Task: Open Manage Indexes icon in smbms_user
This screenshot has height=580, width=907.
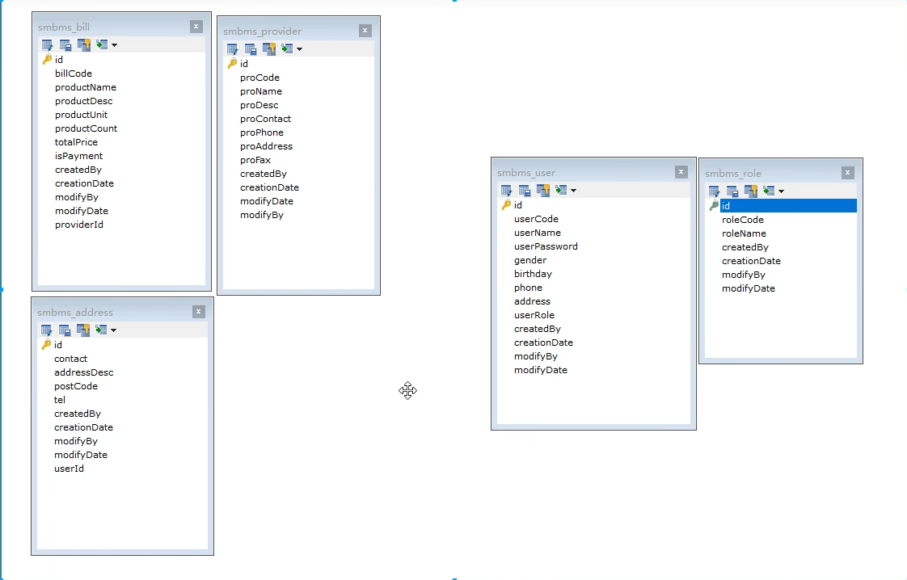Action: click(x=525, y=191)
